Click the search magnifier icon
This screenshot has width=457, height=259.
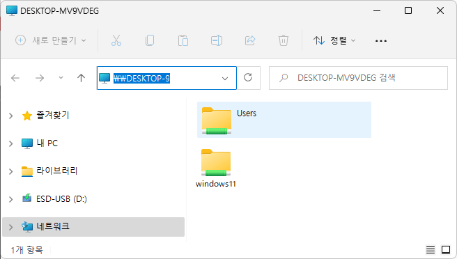[284, 78]
